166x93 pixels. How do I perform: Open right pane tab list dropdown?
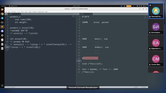pyautogui.click(x=147, y=14)
